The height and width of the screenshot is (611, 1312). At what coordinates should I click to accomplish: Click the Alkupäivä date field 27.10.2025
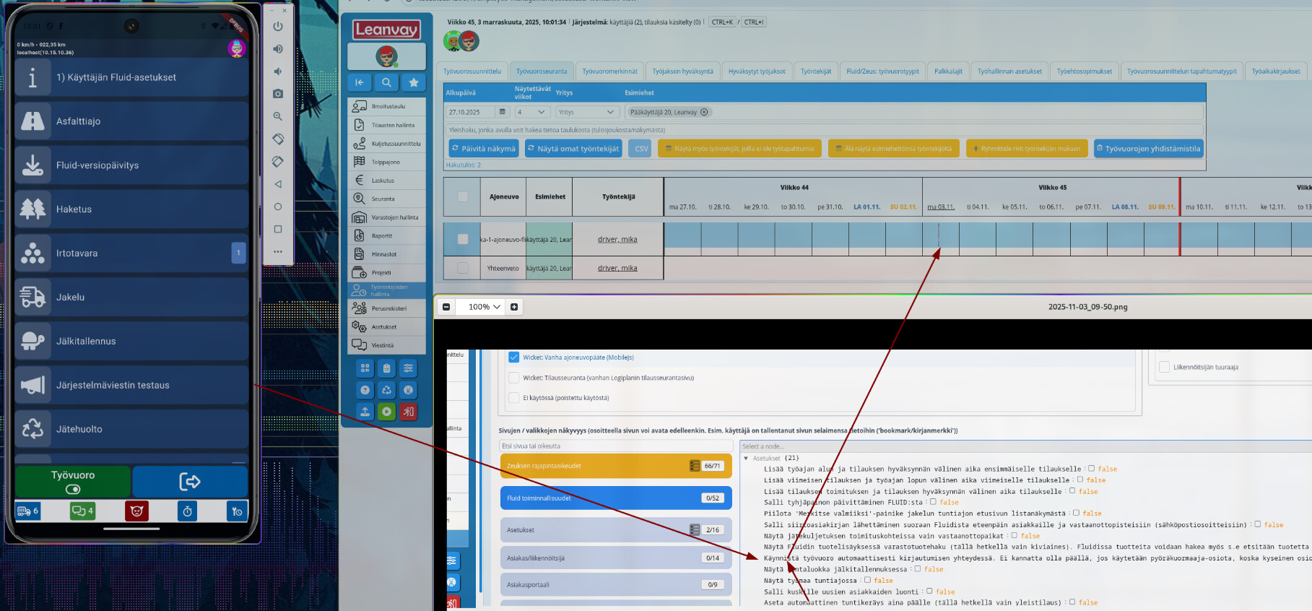(x=471, y=112)
